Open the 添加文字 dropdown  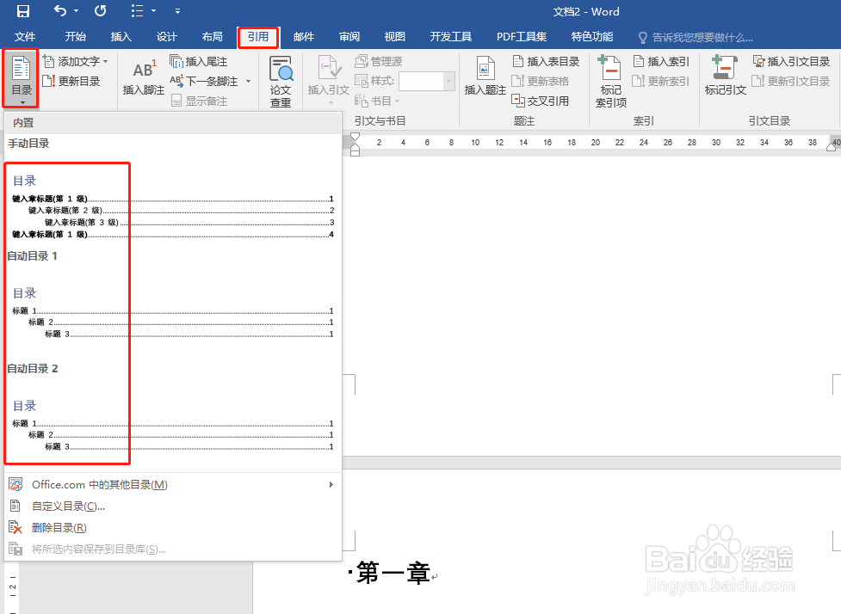(x=76, y=62)
